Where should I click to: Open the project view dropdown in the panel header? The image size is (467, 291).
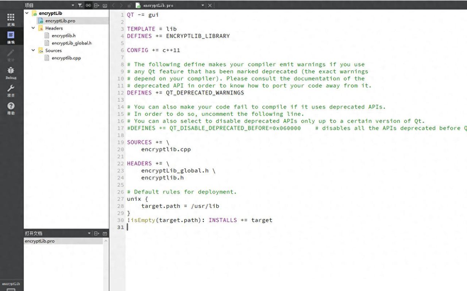[x=73, y=5]
